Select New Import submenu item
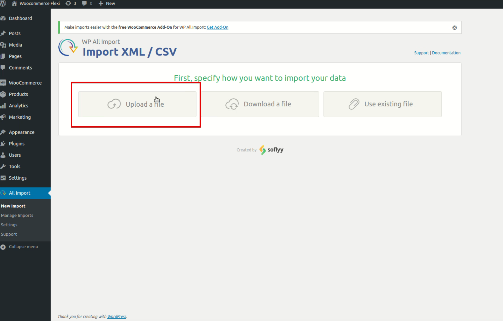The image size is (503, 321). 13,206
